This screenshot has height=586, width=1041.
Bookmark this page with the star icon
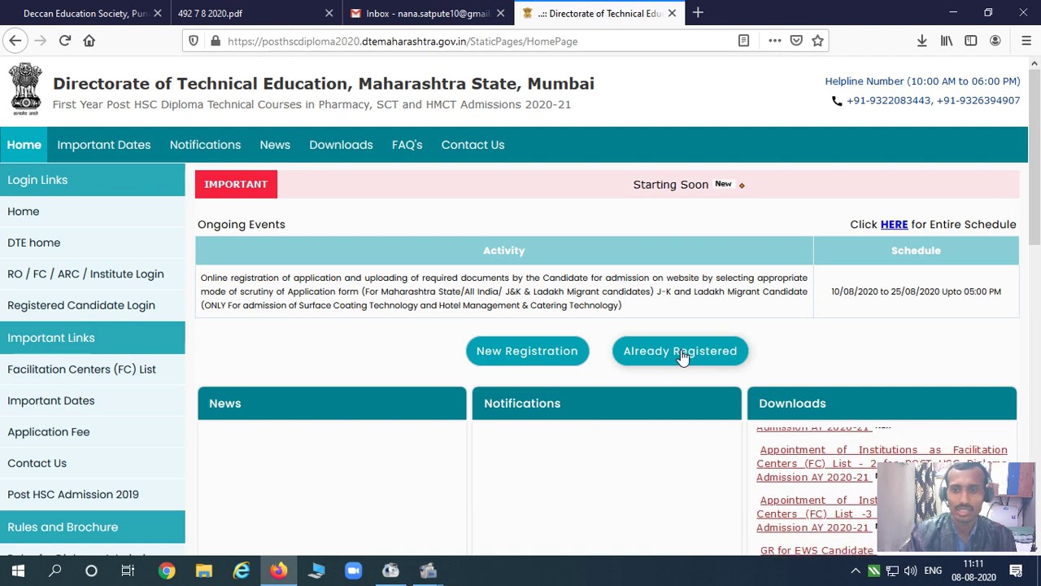click(817, 41)
